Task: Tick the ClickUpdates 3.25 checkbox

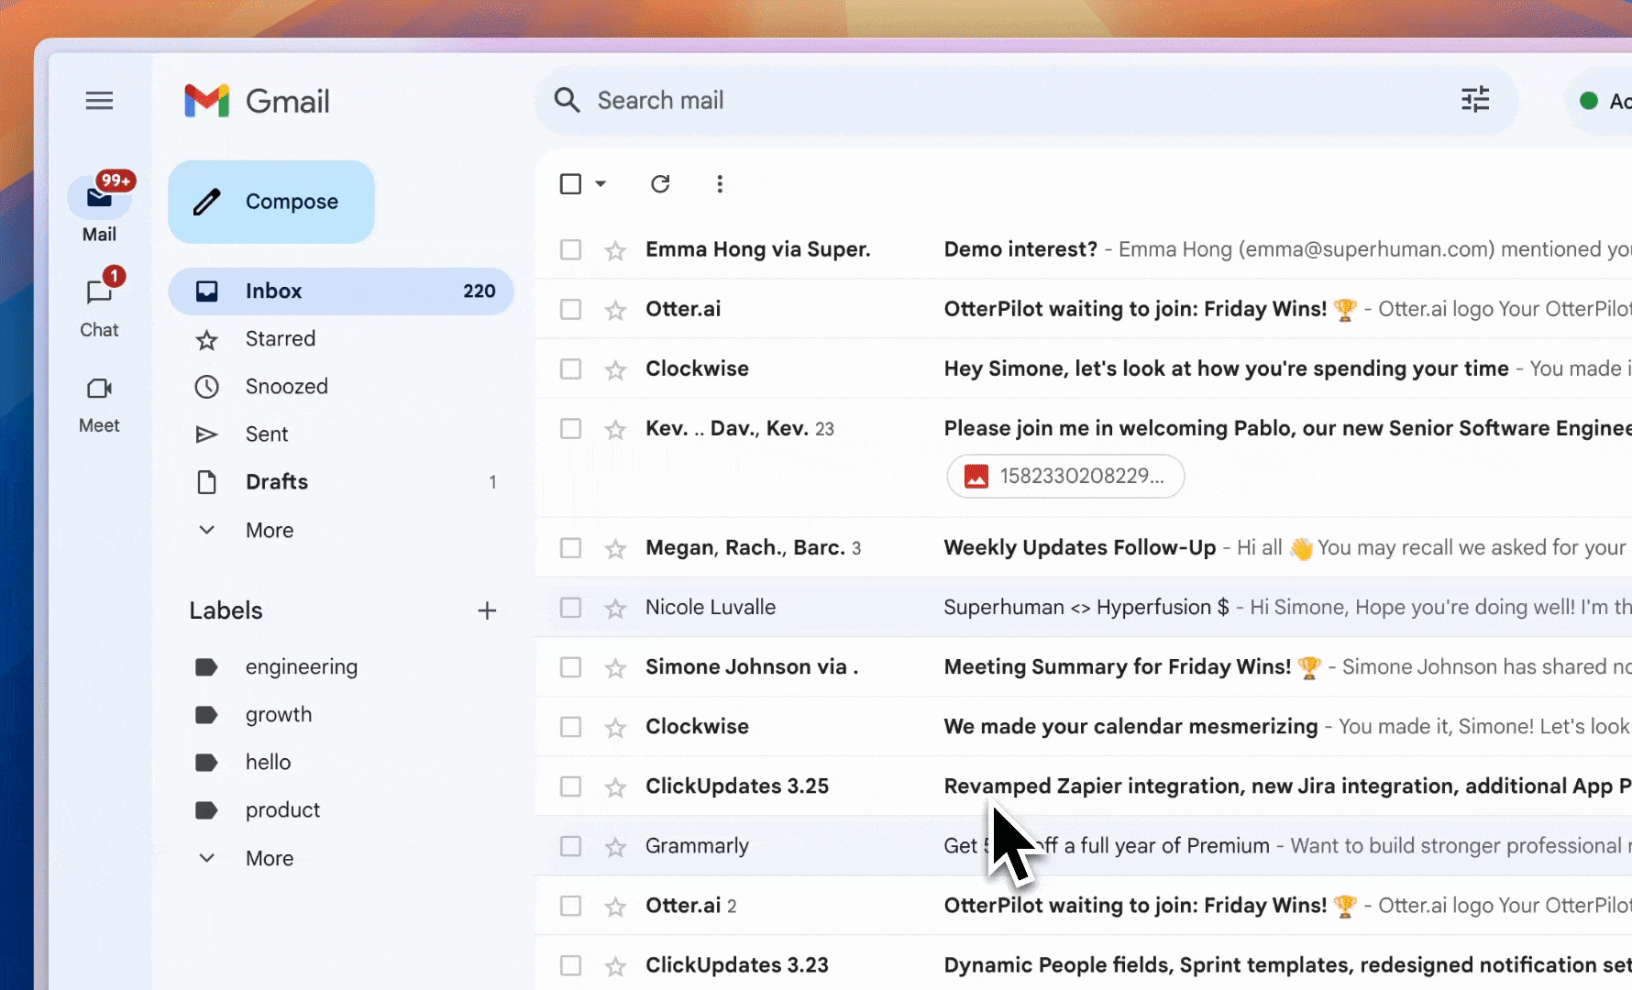Action: tap(570, 786)
